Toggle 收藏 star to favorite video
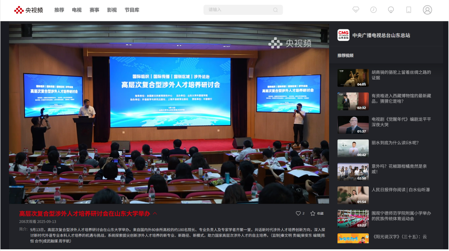 (x=313, y=213)
